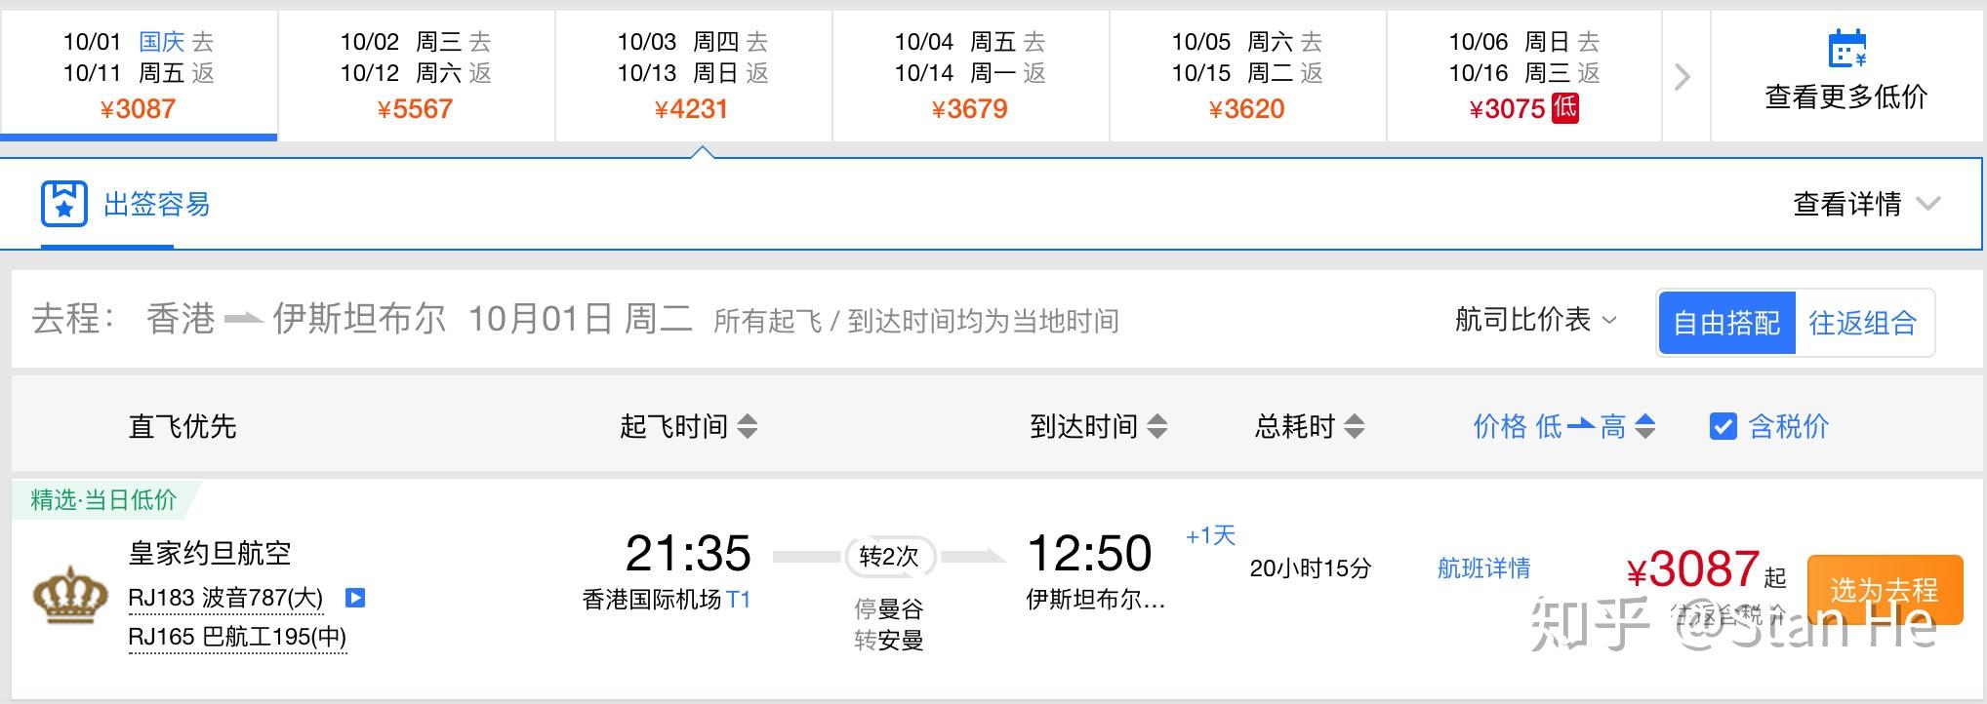
Task: Open 航班详情 flight details link
Action: (x=1483, y=567)
